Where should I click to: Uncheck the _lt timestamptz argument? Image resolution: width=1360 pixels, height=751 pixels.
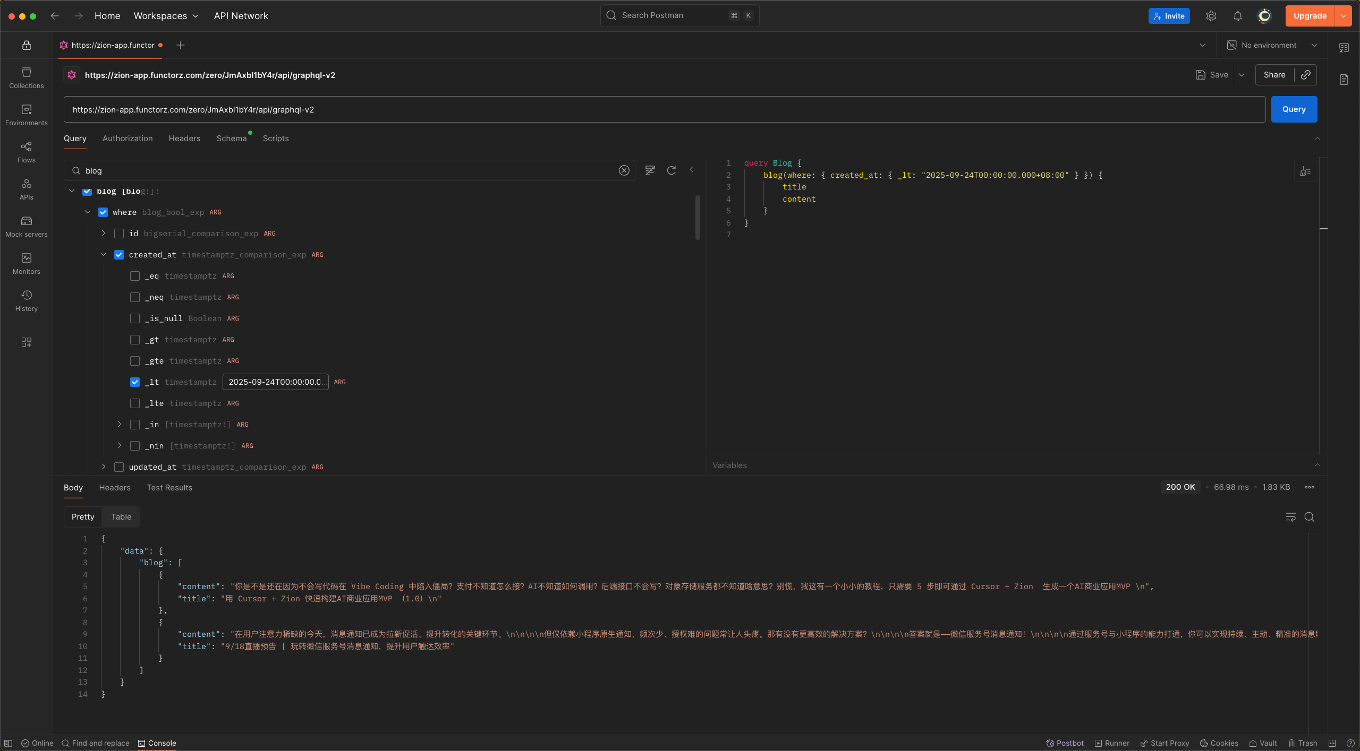pyautogui.click(x=135, y=382)
